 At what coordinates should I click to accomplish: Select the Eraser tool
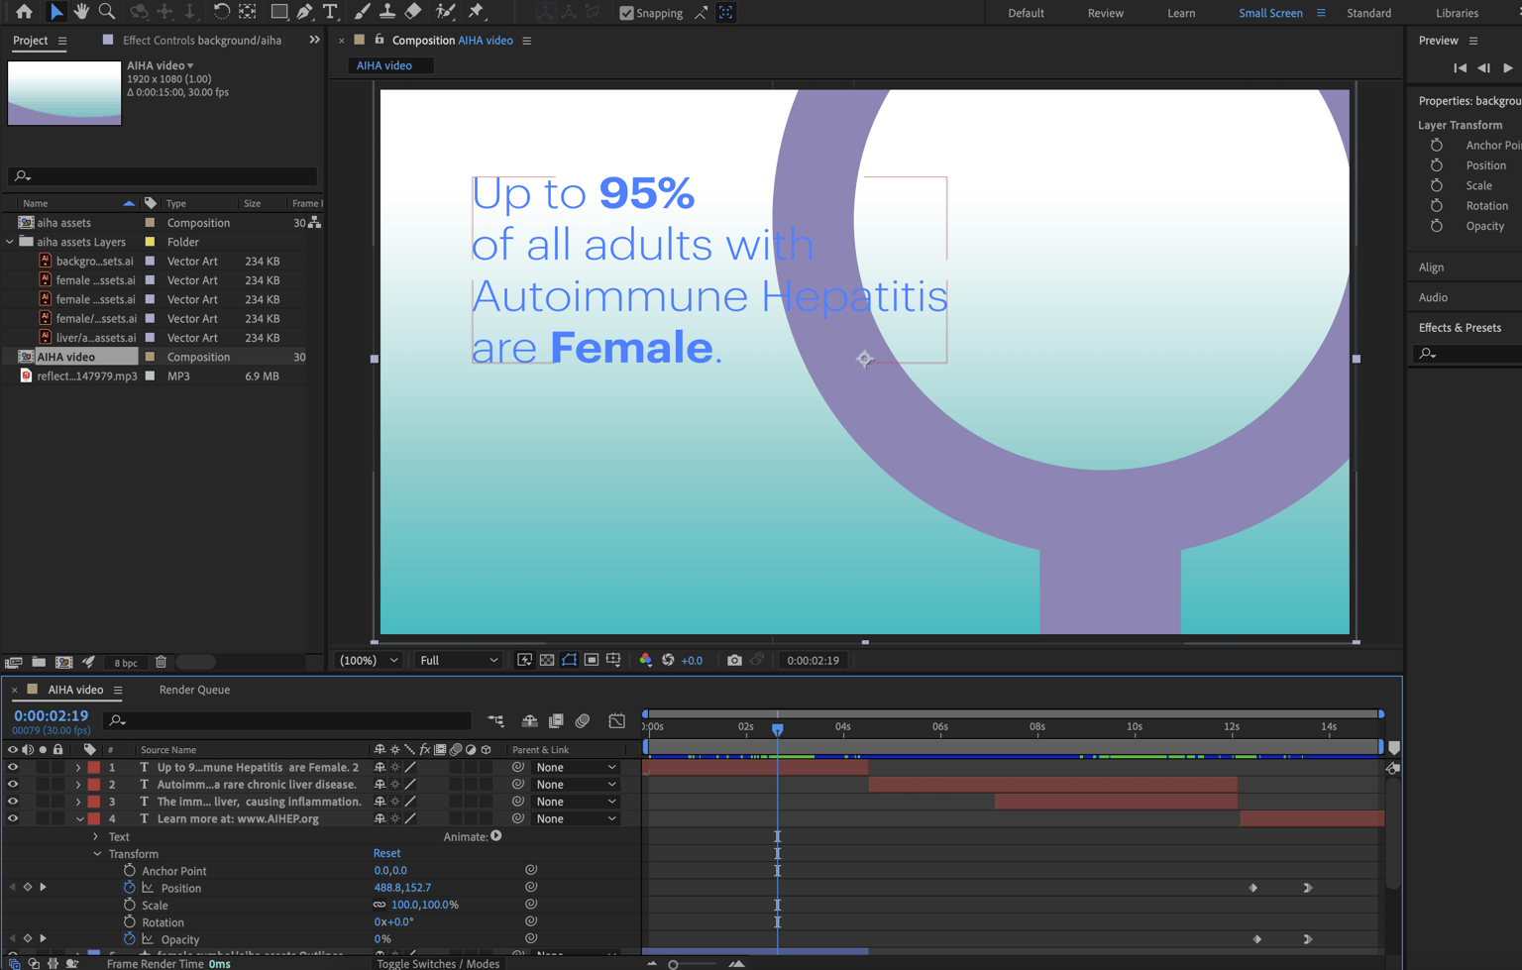pos(414,12)
